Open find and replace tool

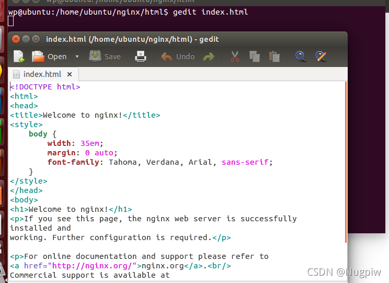[321, 56]
